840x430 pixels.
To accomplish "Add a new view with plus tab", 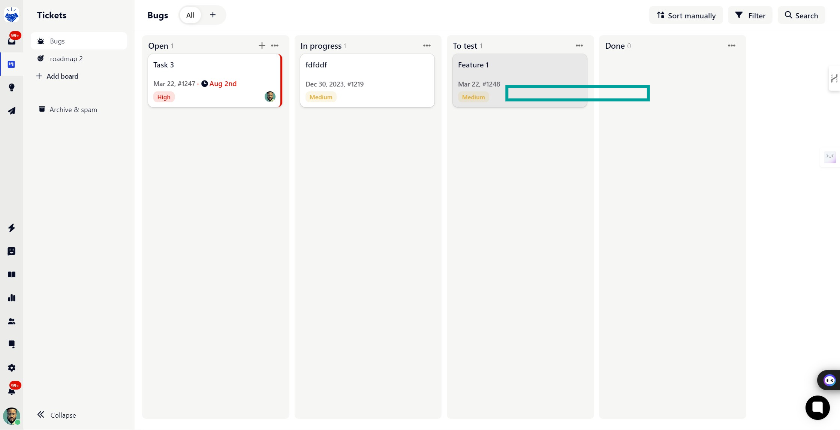I will tap(213, 15).
